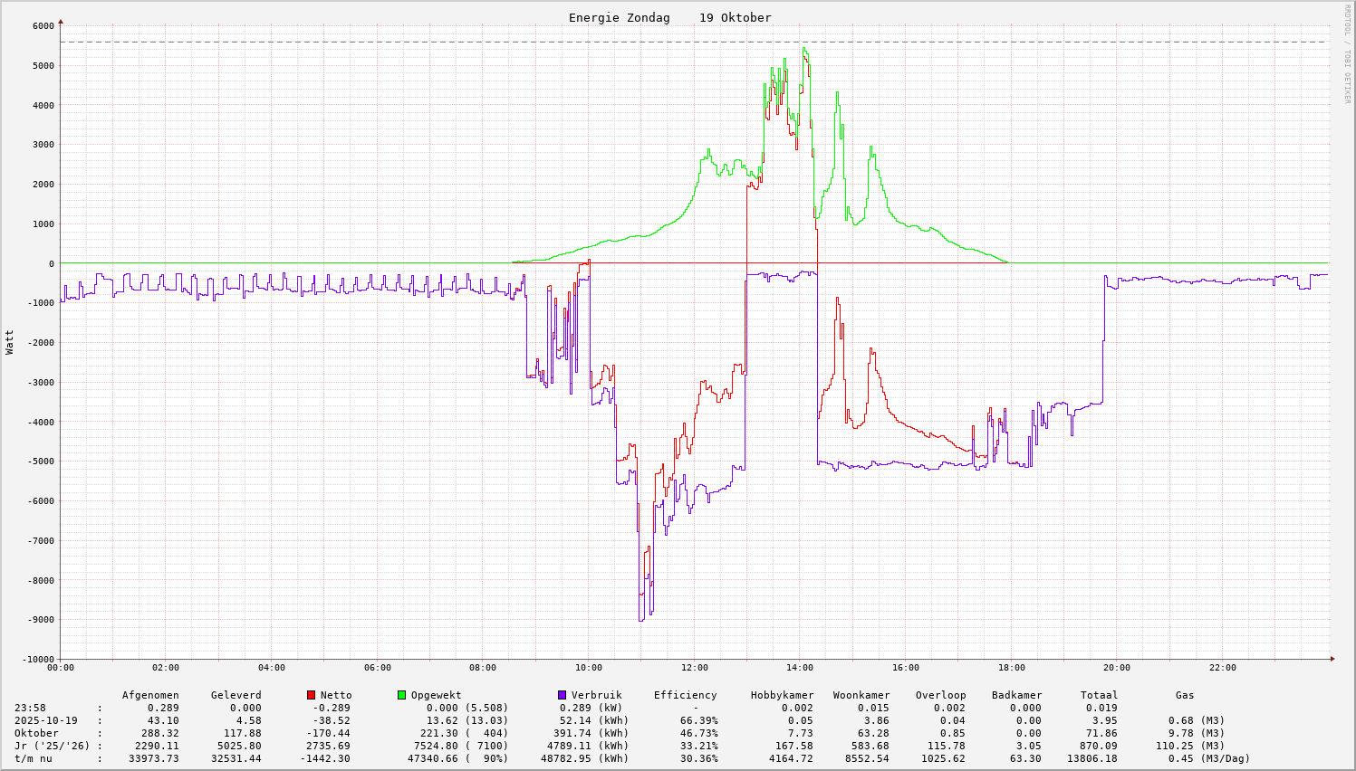Click the purple Verbruik legend swatch

[562, 695]
